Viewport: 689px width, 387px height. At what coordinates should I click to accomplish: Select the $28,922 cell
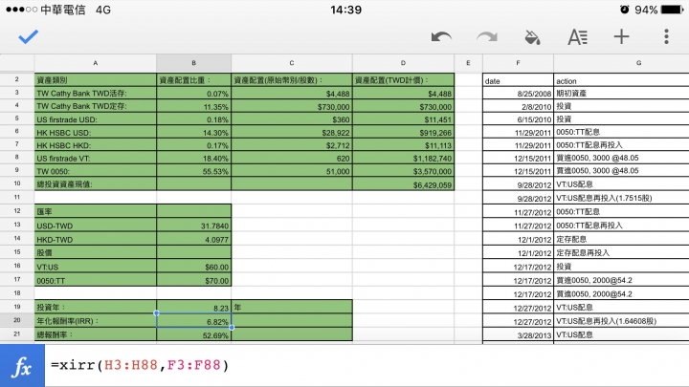coord(292,132)
